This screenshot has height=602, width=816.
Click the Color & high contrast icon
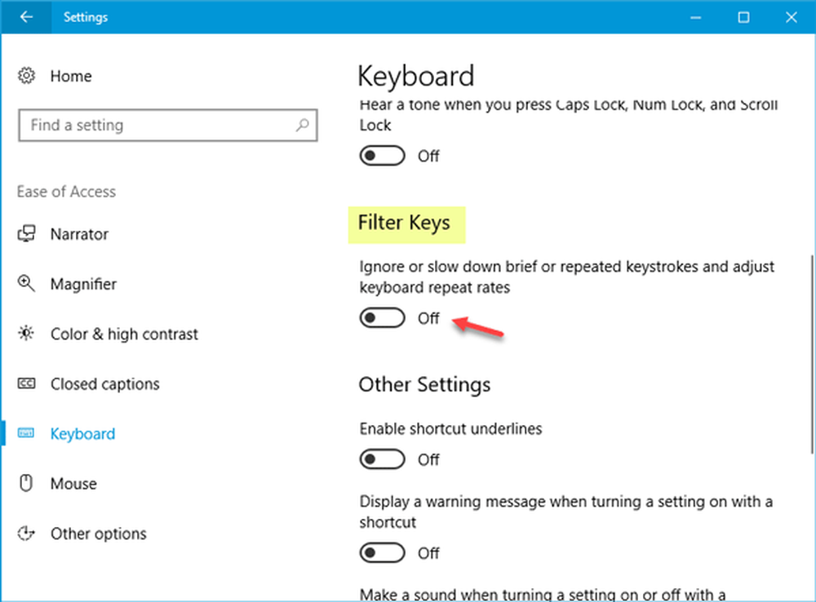(x=27, y=334)
